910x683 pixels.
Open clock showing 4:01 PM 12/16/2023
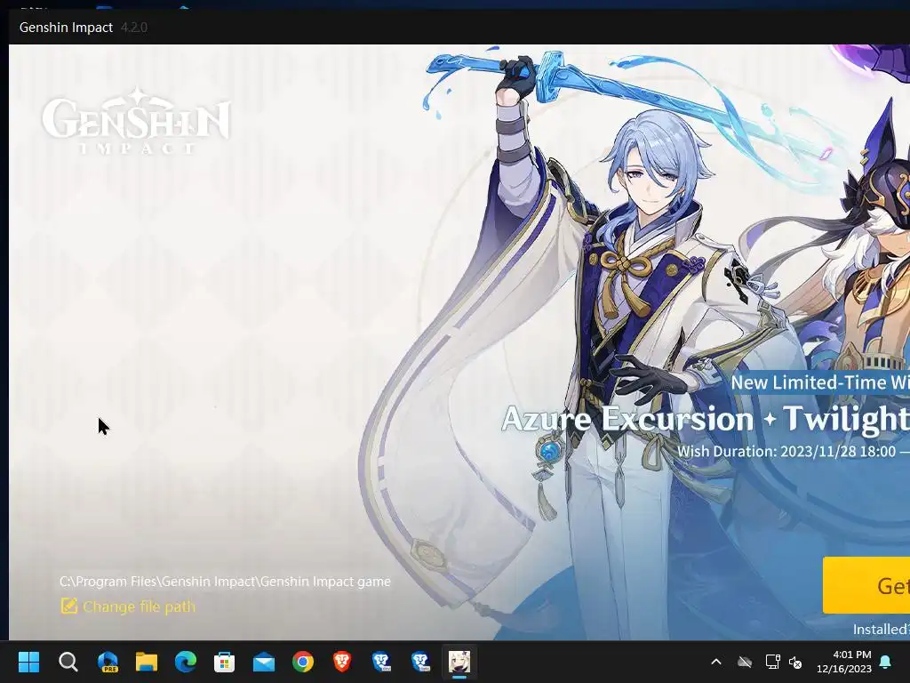844,662
